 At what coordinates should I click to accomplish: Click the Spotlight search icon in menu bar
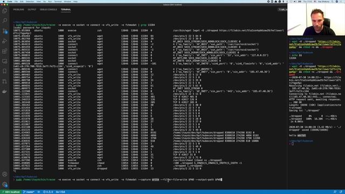tap(333, 2)
